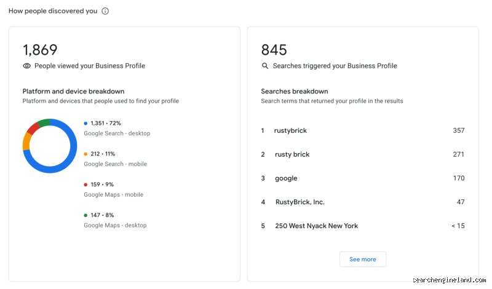Click the 'Google Maps - mobile' label

pyautogui.click(x=114, y=194)
